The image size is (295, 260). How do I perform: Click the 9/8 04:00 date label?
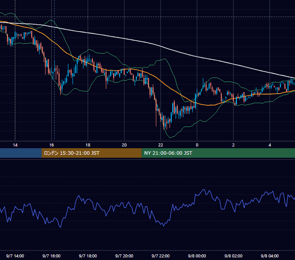[270, 256]
